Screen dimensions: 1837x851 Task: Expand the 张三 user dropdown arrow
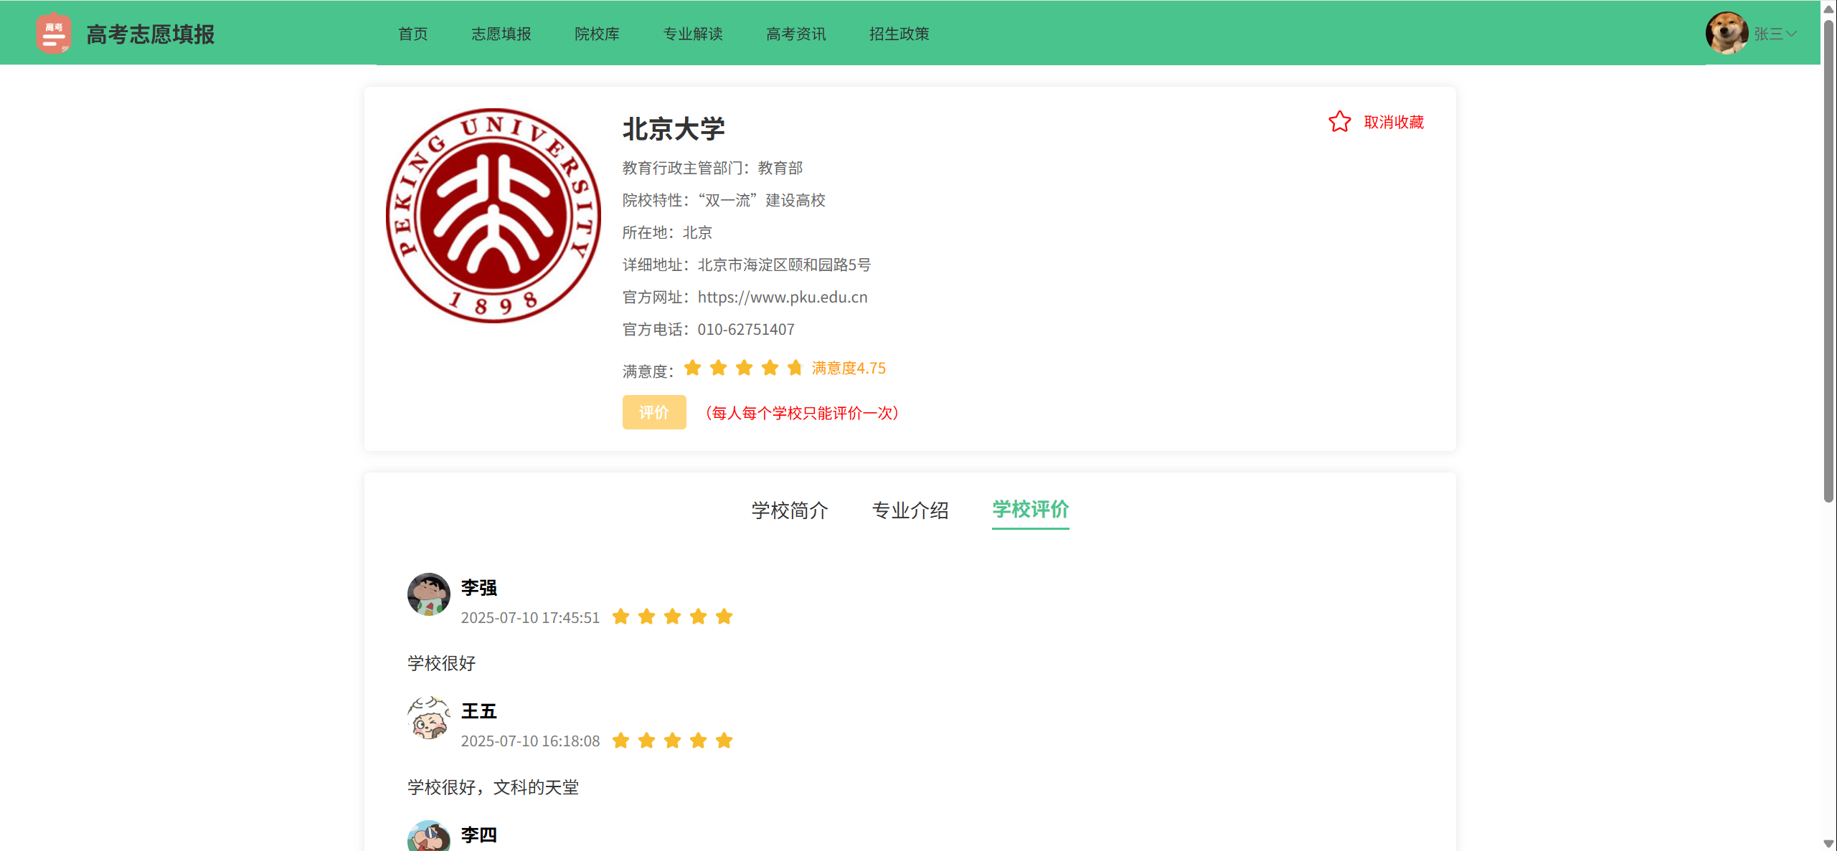pyautogui.click(x=1792, y=34)
